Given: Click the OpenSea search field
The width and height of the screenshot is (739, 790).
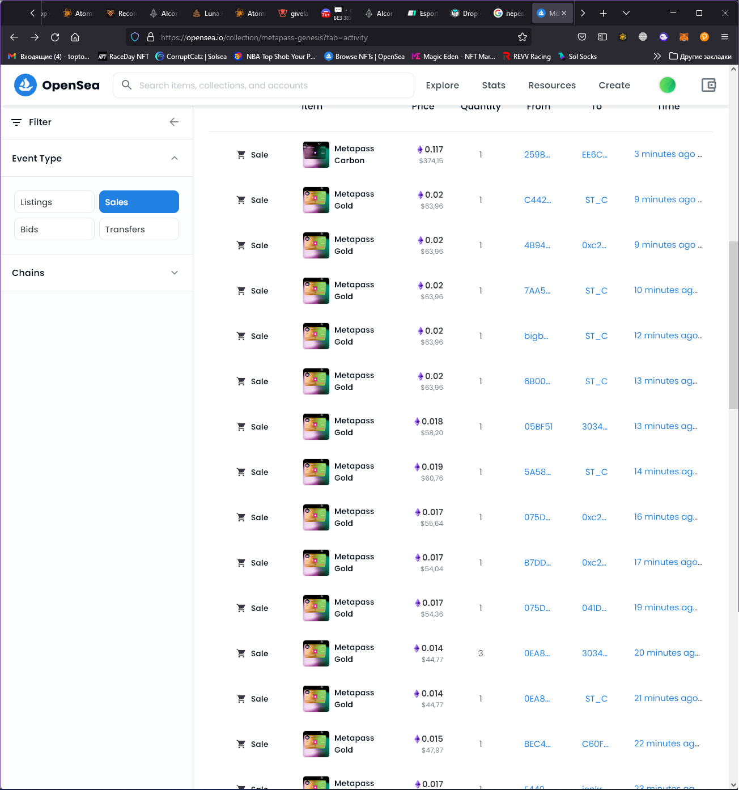Looking at the screenshot, I should tap(264, 85).
